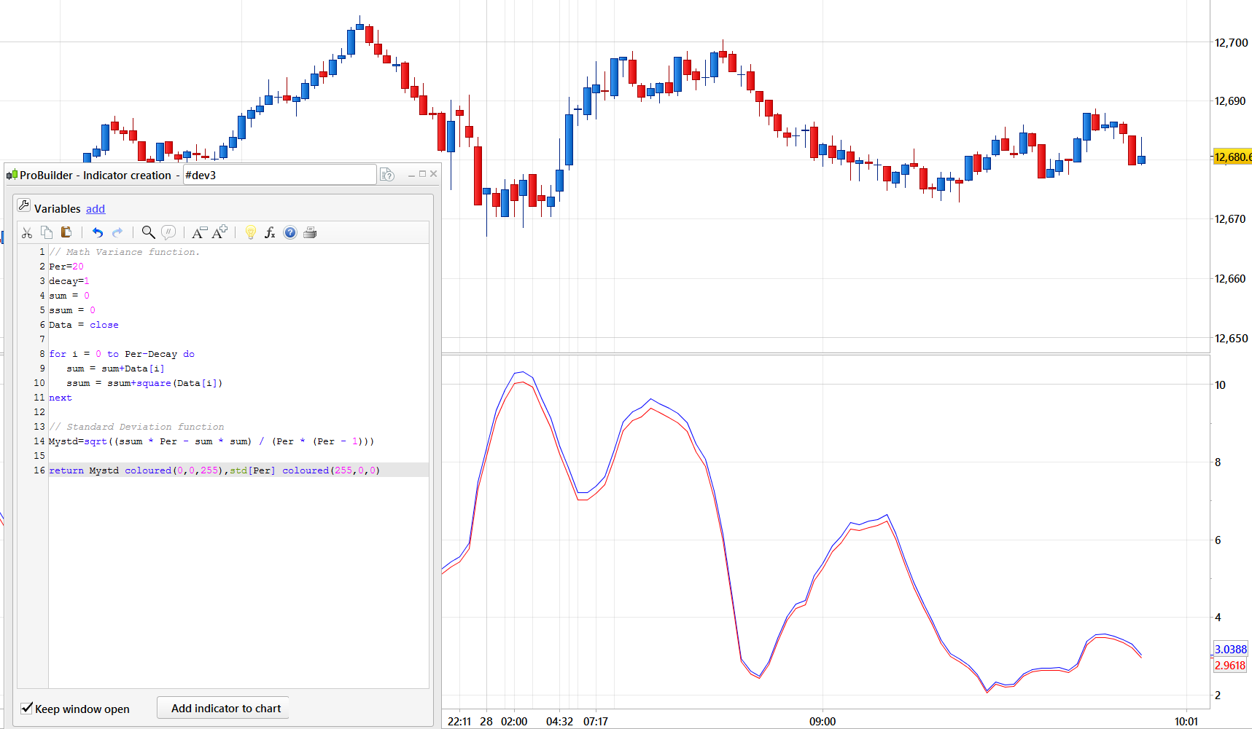Image resolution: width=1252 pixels, height=729 pixels.
Task: Decrease editor font size
Action: (x=199, y=232)
